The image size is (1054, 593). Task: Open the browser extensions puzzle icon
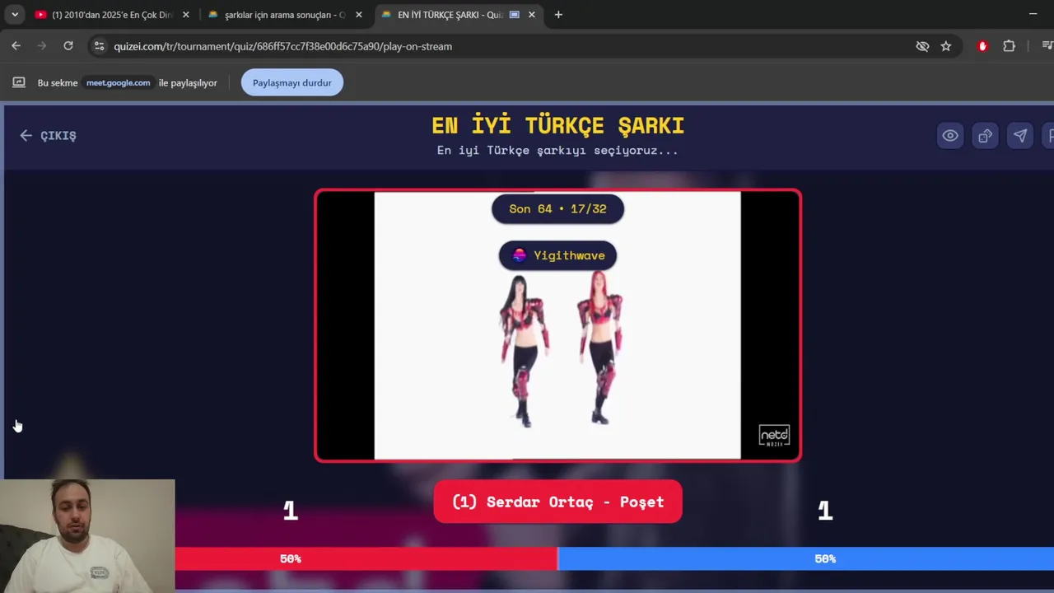(1009, 46)
